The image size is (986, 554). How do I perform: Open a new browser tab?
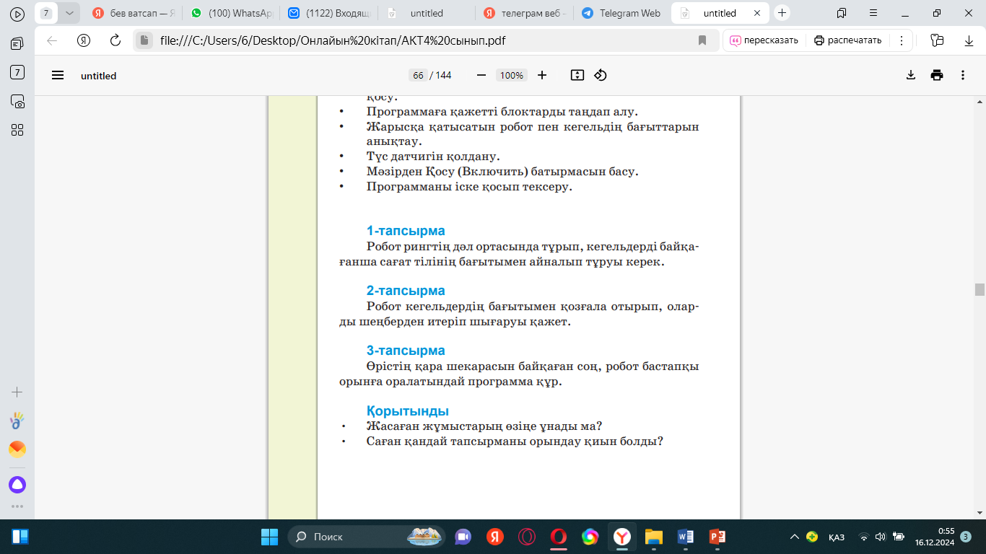782,13
